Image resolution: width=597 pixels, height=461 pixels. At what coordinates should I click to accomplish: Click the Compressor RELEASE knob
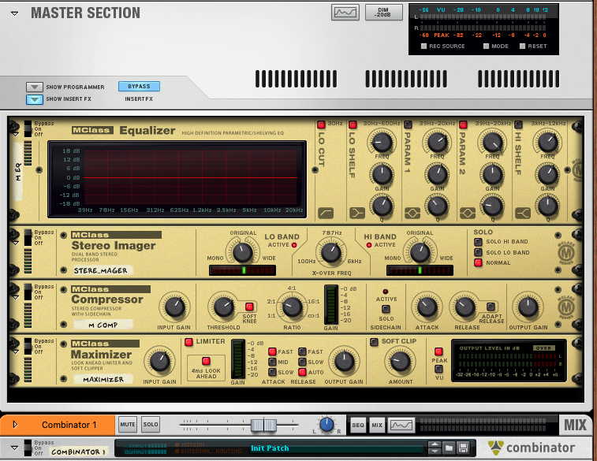point(465,307)
